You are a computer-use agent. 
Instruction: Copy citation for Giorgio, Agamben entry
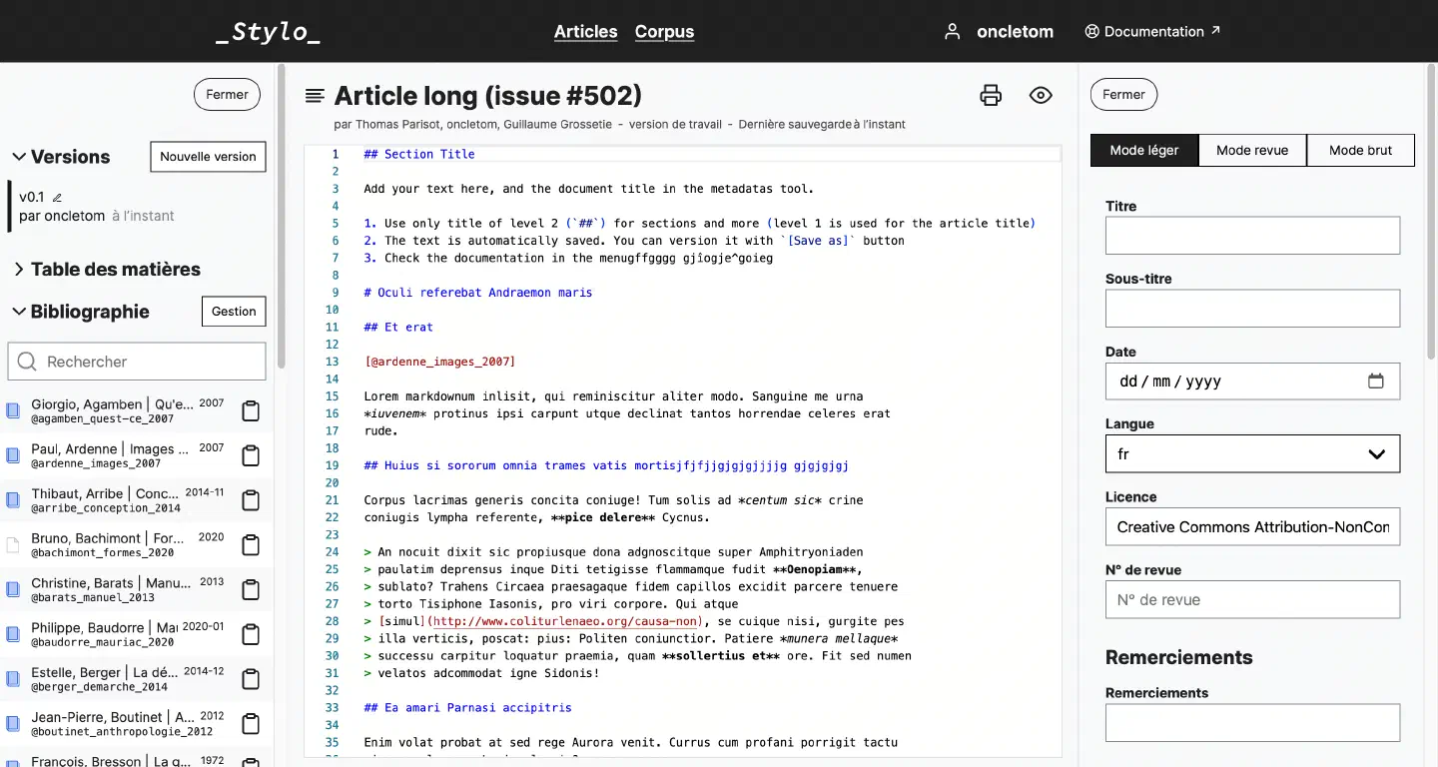(252, 410)
